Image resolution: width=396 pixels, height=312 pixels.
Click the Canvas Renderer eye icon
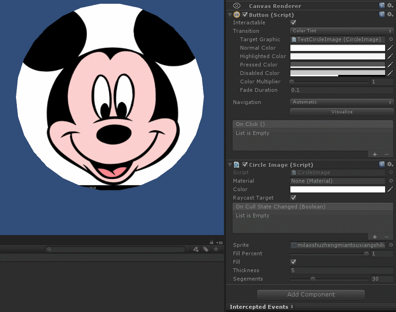click(237, 6)
